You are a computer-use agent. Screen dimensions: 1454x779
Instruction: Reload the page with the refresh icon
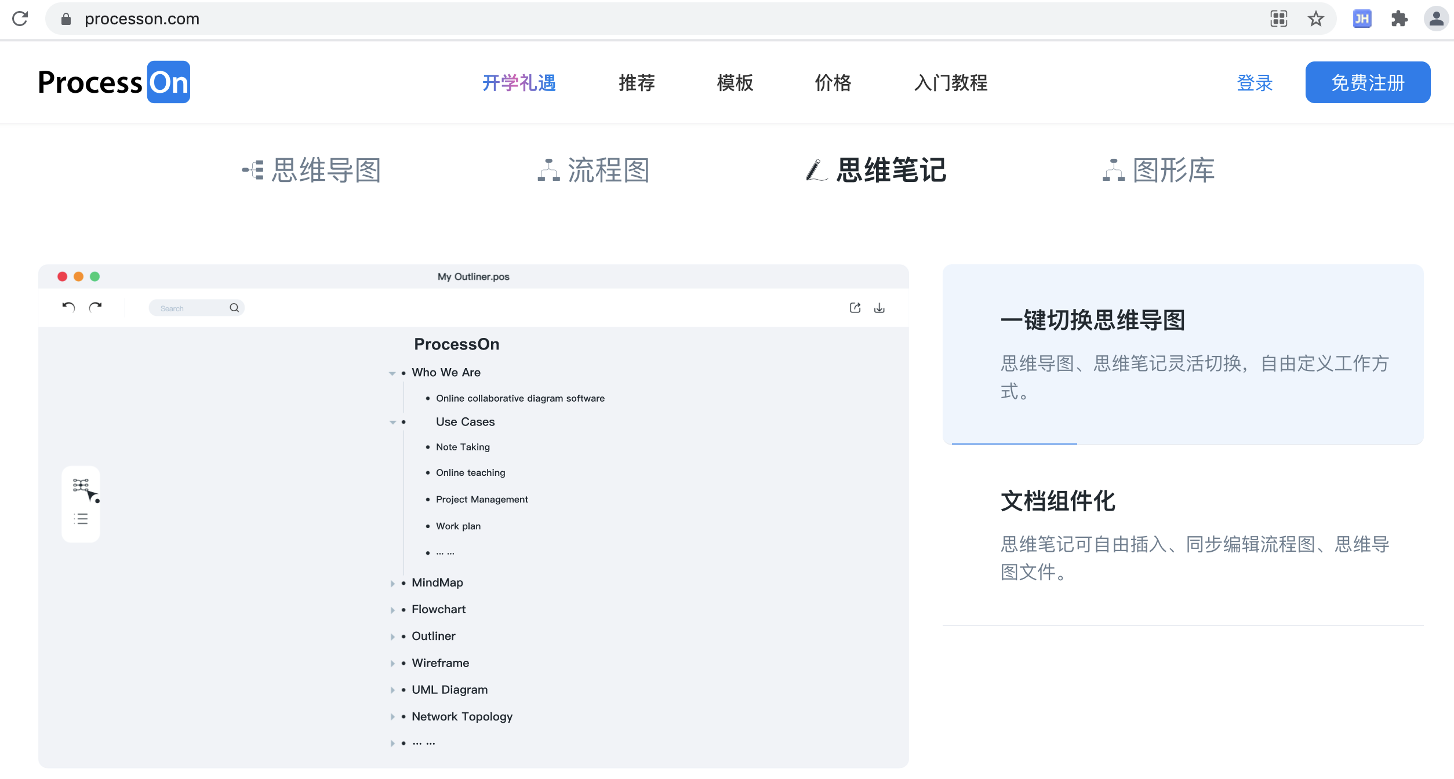point(20,19)
